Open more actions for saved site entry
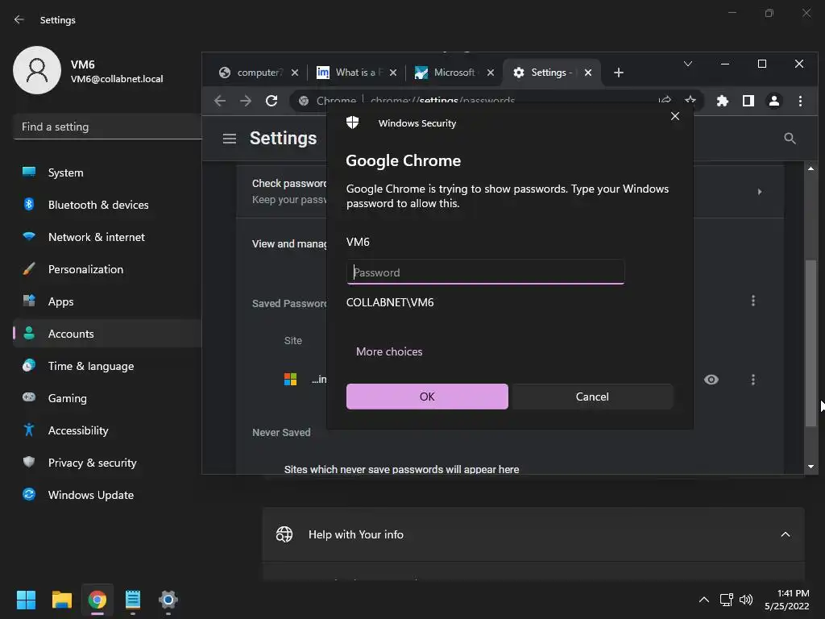Viewport: 825px width, 619px height. (753, 380)
